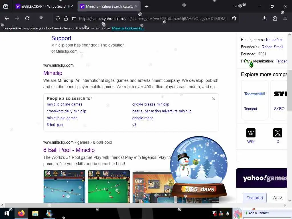The width and height of the screenshot is (292, 219).
Task: Dismiss the People also search for box
Action: tap(214, 99)
